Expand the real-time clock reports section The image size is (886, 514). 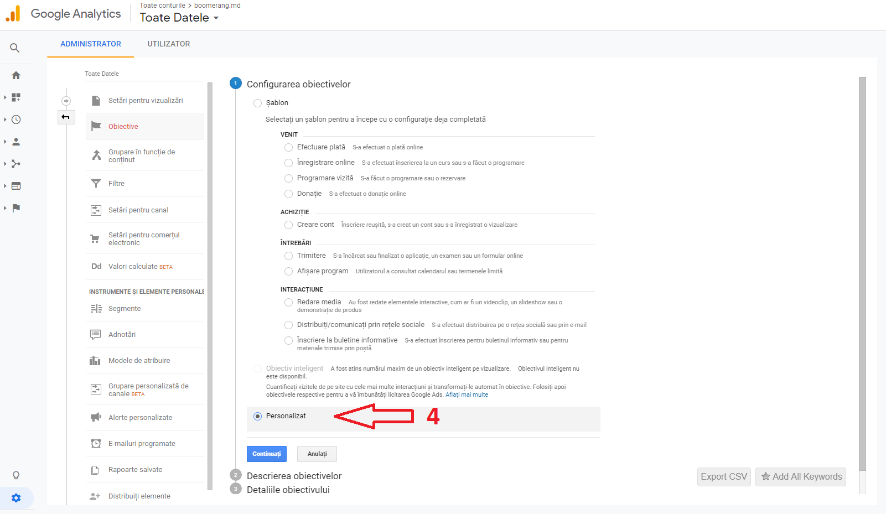click(16, 120)
